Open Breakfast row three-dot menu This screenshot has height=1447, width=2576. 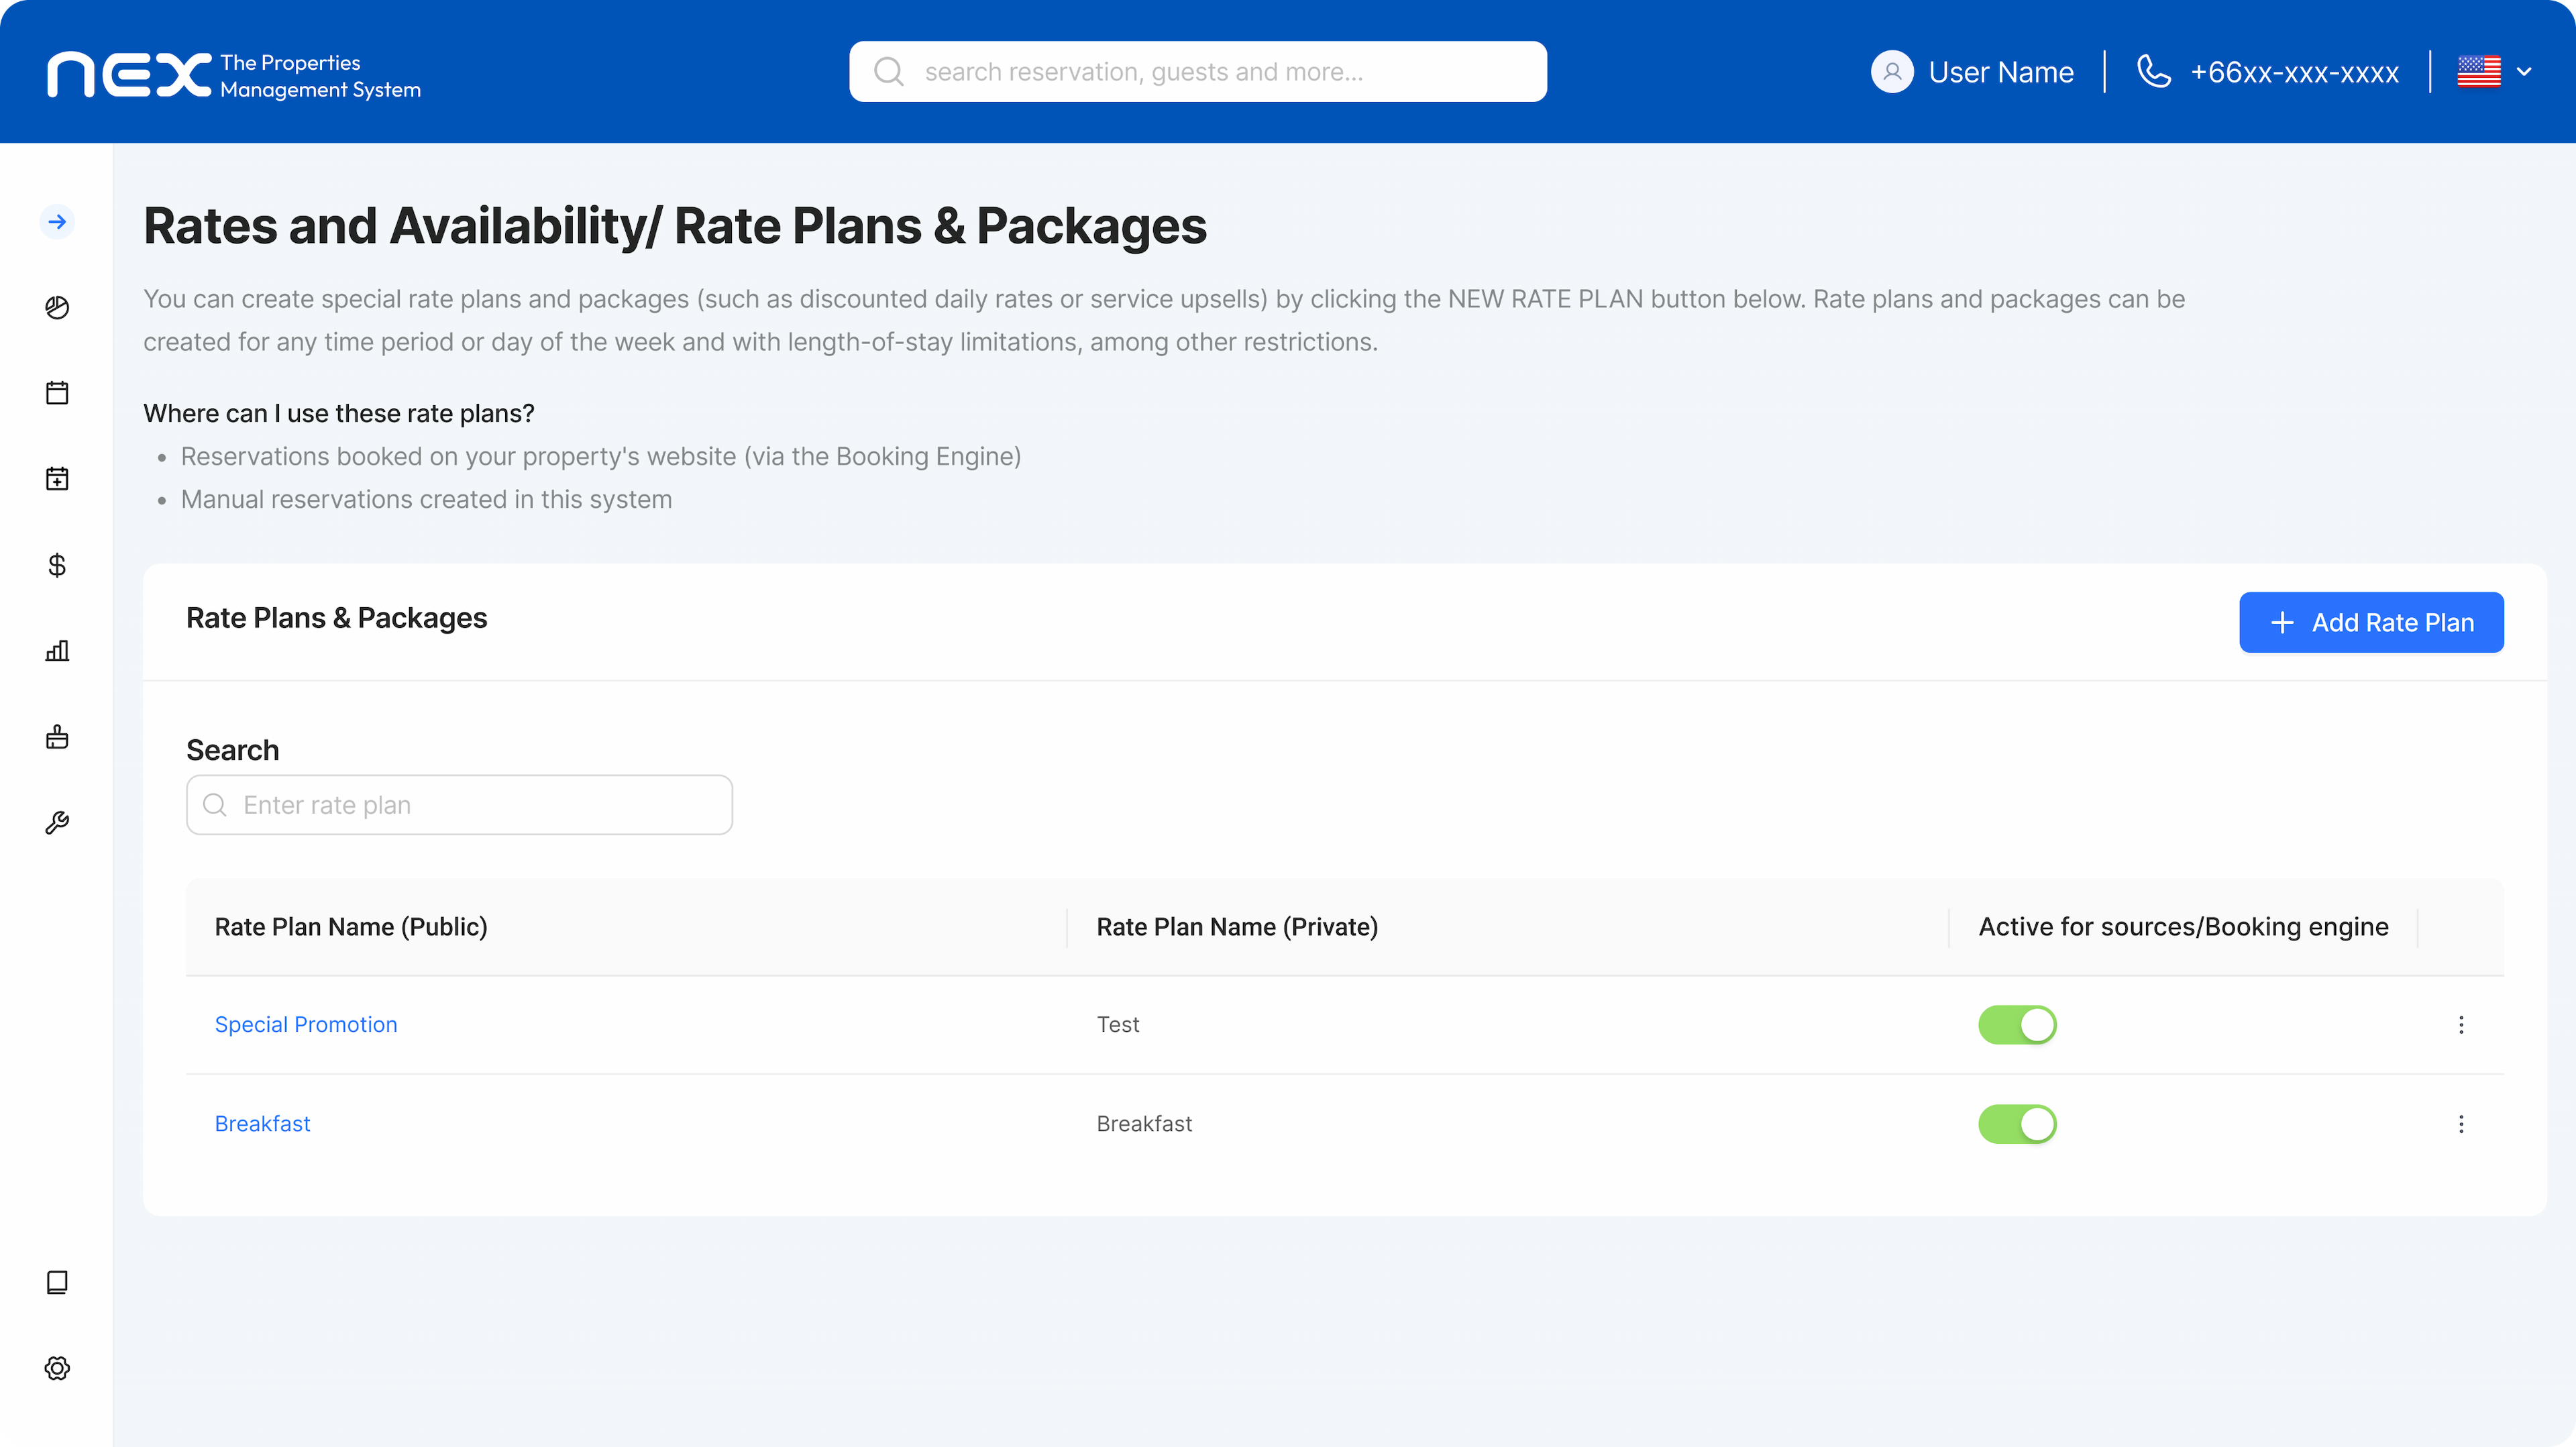point(2461,1124)
